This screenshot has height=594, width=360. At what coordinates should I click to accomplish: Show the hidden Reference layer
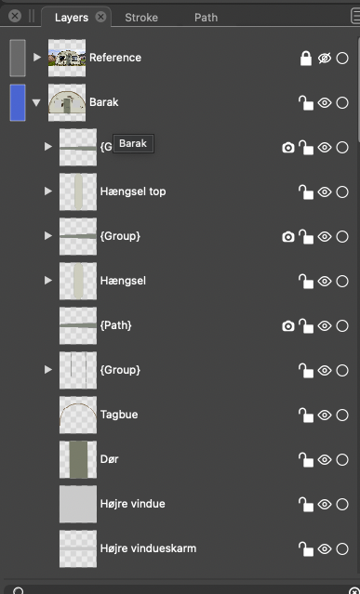pyautogui.click(x=325, y=59)
